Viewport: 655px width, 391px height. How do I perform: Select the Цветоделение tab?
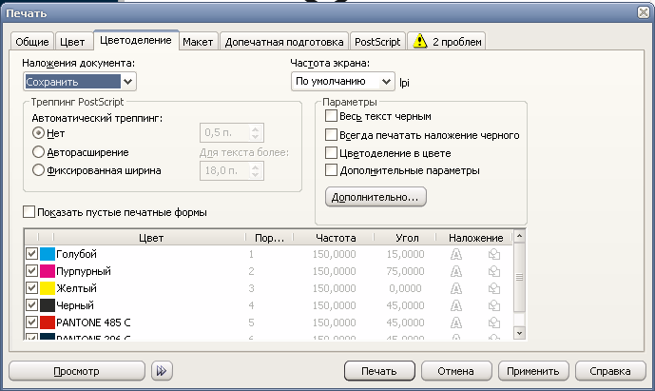click(136, 40)
